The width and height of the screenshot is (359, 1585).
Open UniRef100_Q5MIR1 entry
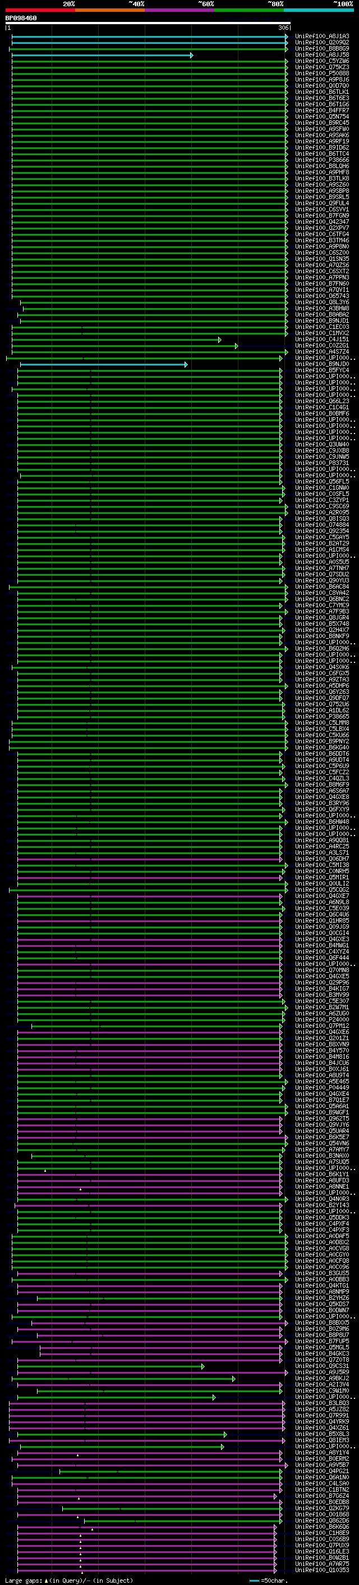[x=322, y=877]
